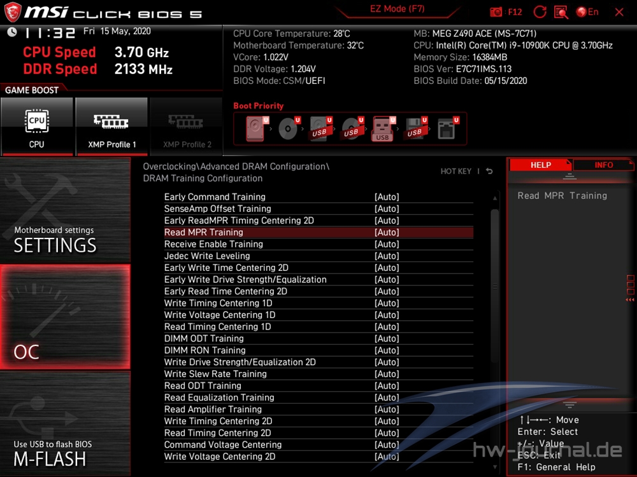637x477 pixels.
Task: Click the settings list scrollbar thumb
Action: [495, 286]
